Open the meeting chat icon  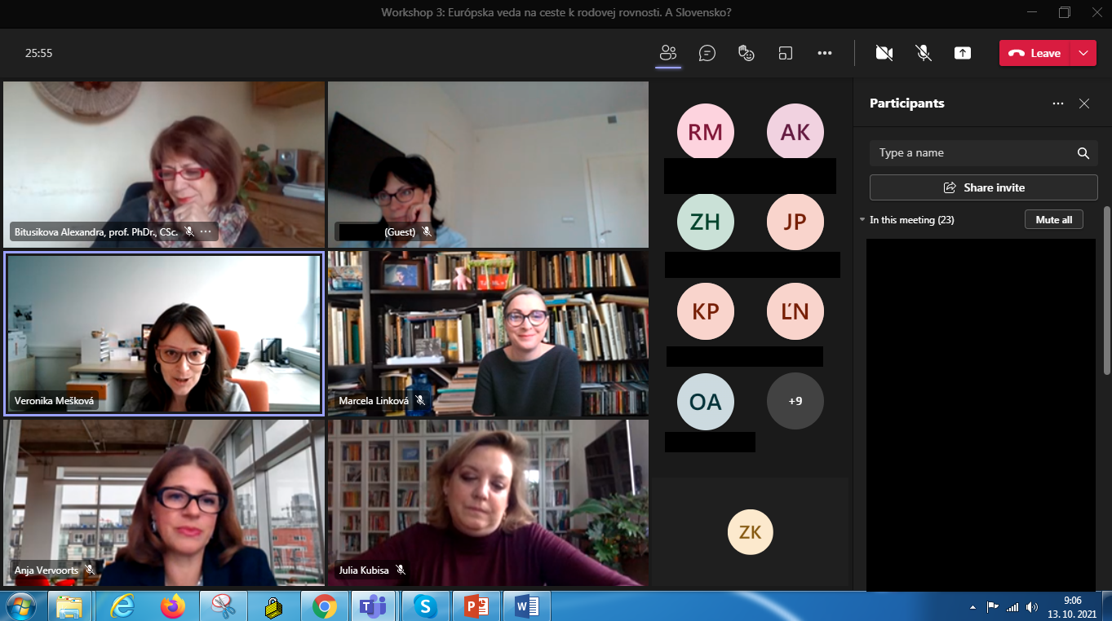pos(707,53)
